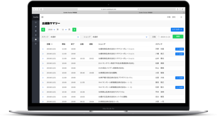
Task: Sort by the 日報 column header
Action: [49, 44]
